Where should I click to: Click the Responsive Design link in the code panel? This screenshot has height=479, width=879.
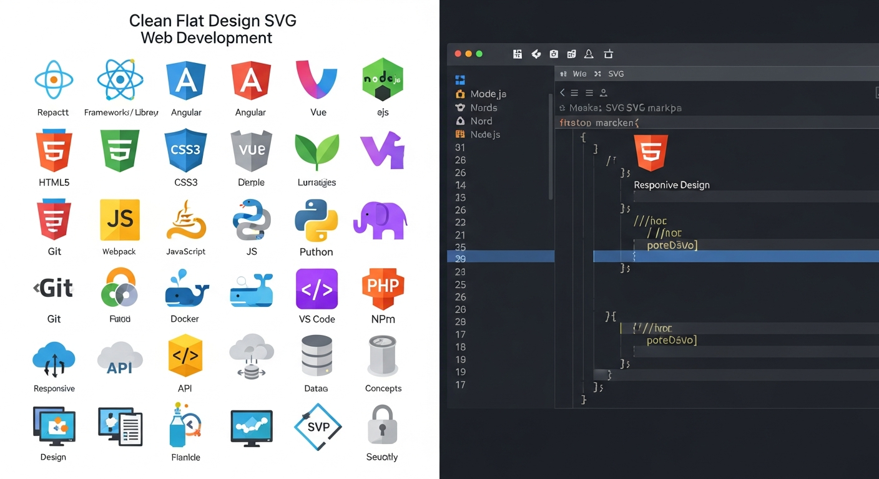pyautogui.click(x=671, y=185)
